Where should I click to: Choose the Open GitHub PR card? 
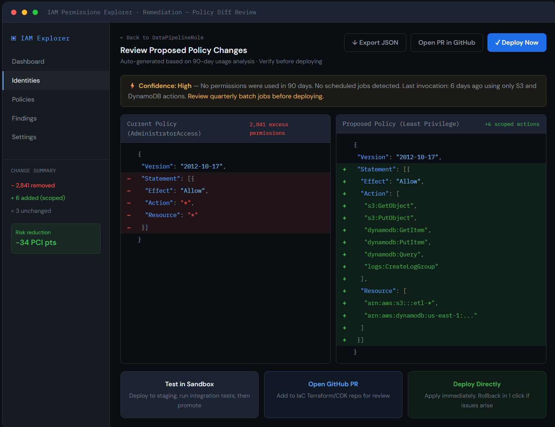click(333, 394)
